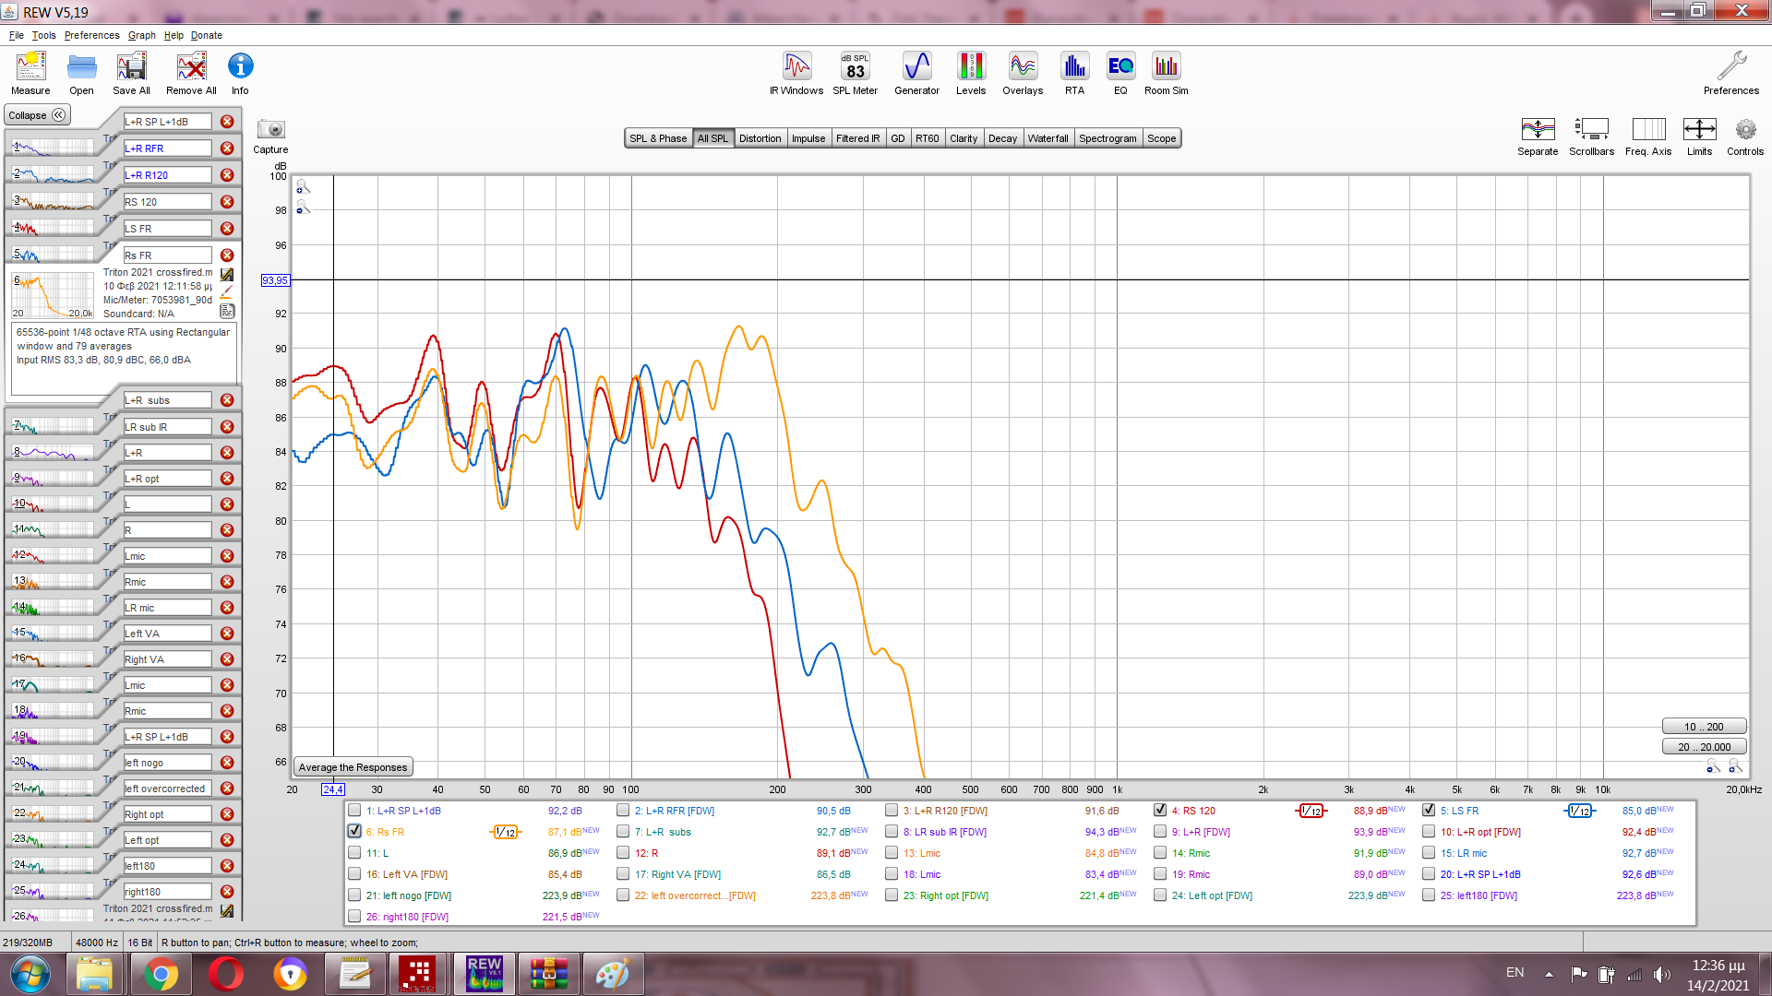Viewport: 1772px width, 996px height.
Task: Open smoothing selector for RS 120 trace
Action: tap(1311, 811)
